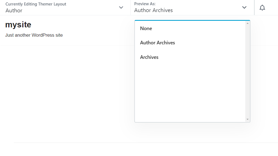This screenshot has width=278, height=156.
Task: Open the mysite site title link
Action: point(18,25)
